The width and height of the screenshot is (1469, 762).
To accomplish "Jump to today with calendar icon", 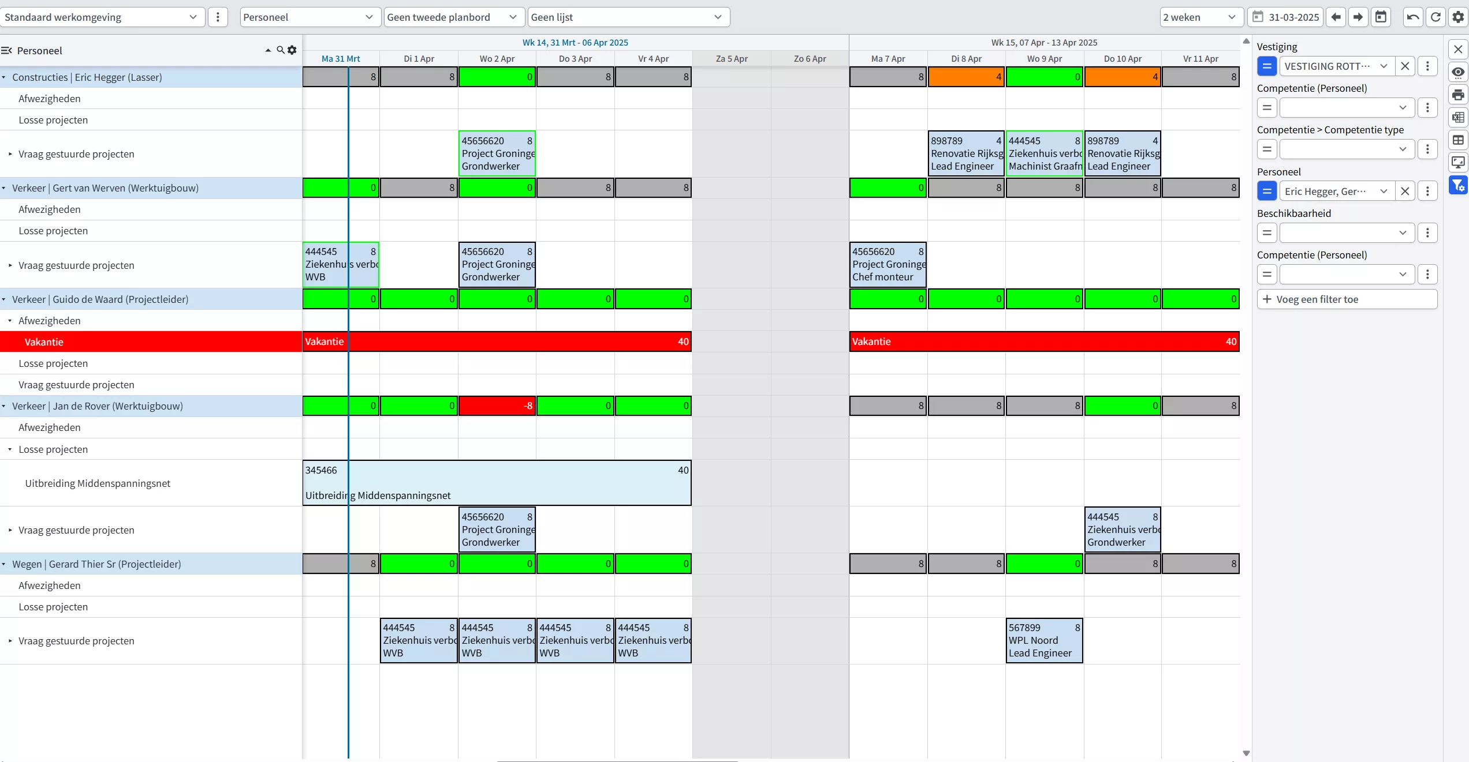I will (1381, 17).
